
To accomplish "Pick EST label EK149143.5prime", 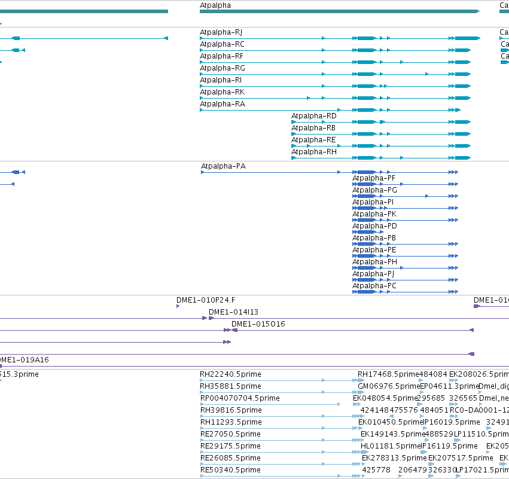I will [x=393, y=435].
